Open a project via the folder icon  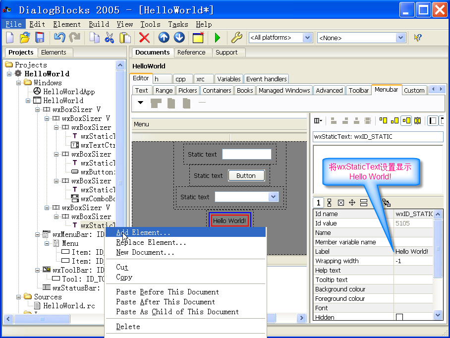25,38
